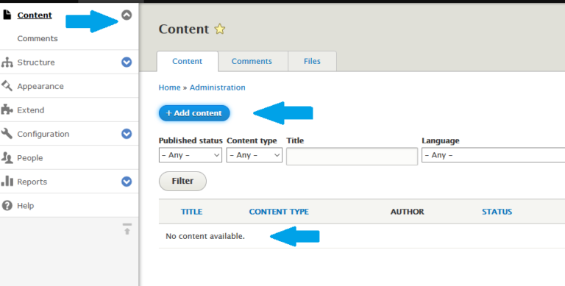Click the 'No content available.' row text
The height and width of the screenshot is (286, 565).
click(205, 236)
